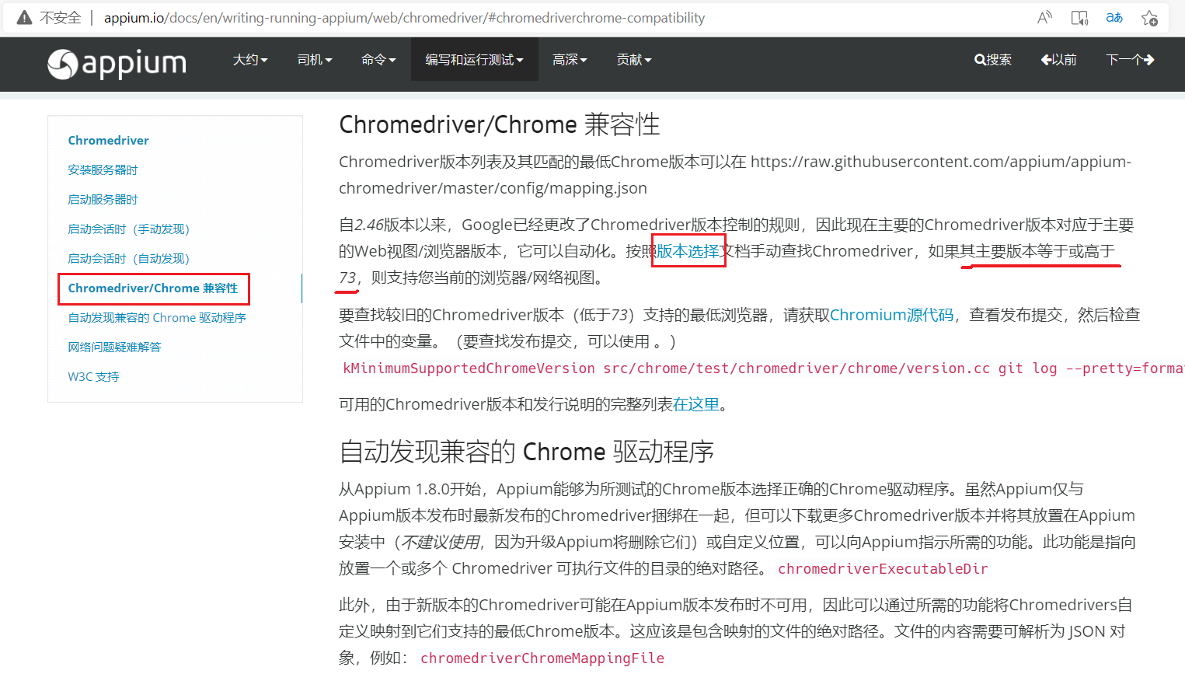Click the Chromedriver sidebar heading link

[x=108, y=141]
